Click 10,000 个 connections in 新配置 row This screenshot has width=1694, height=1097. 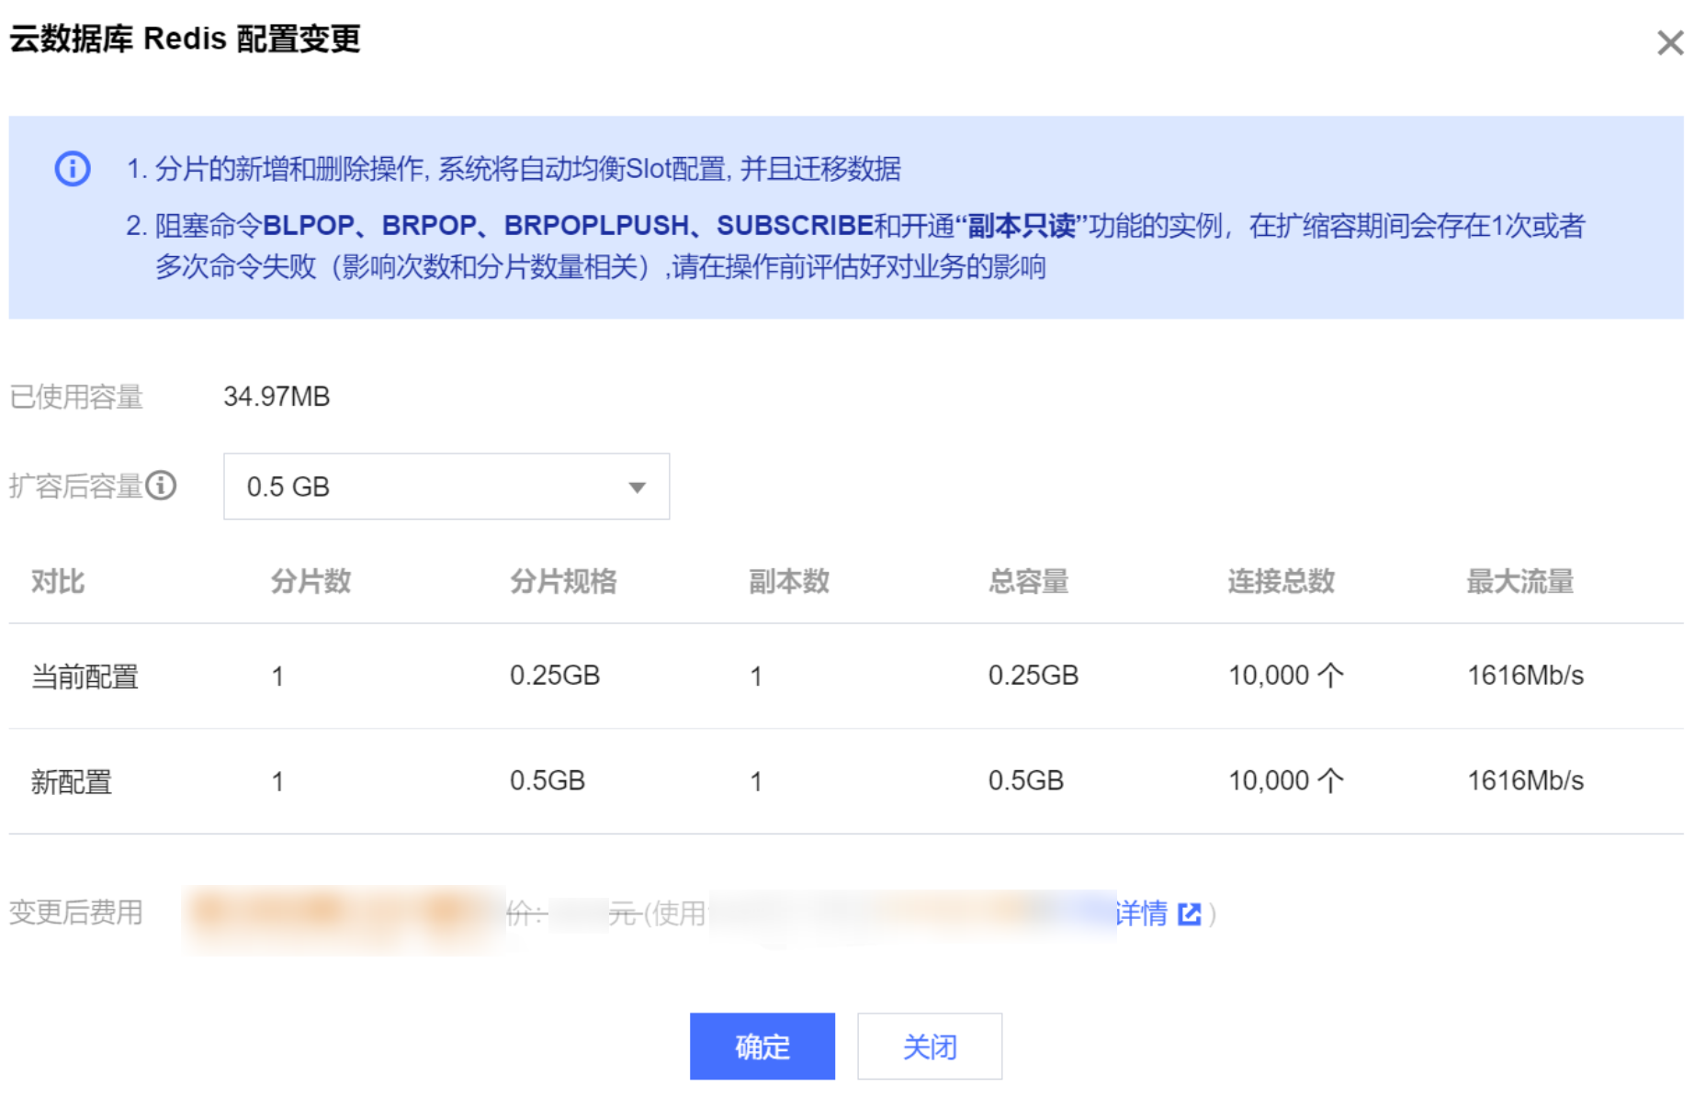(1286, 781)
